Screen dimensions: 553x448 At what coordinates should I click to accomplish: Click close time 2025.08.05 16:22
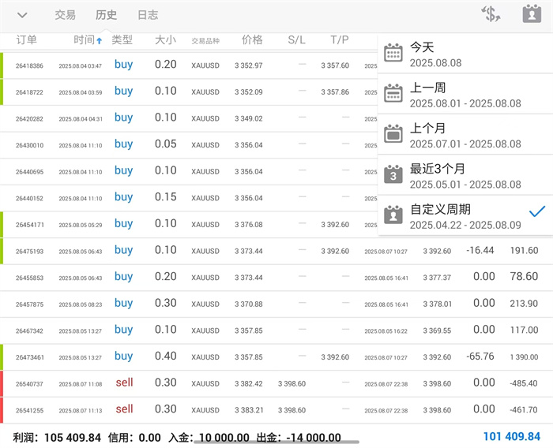[x=386, y=331]
